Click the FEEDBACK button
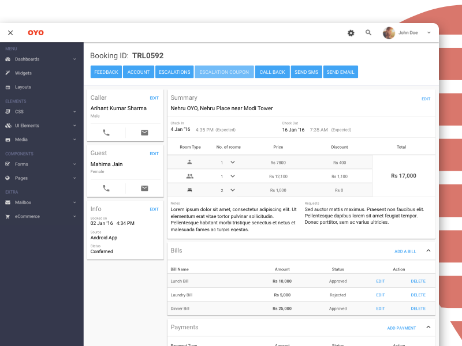 (106, 72)
